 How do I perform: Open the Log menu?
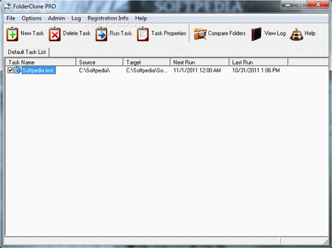[x=76, y=18]
